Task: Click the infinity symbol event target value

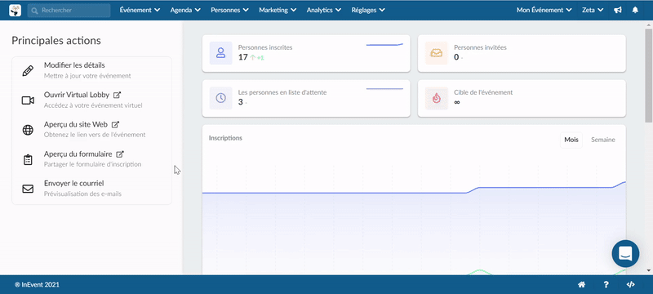Action: pos(457,102)
